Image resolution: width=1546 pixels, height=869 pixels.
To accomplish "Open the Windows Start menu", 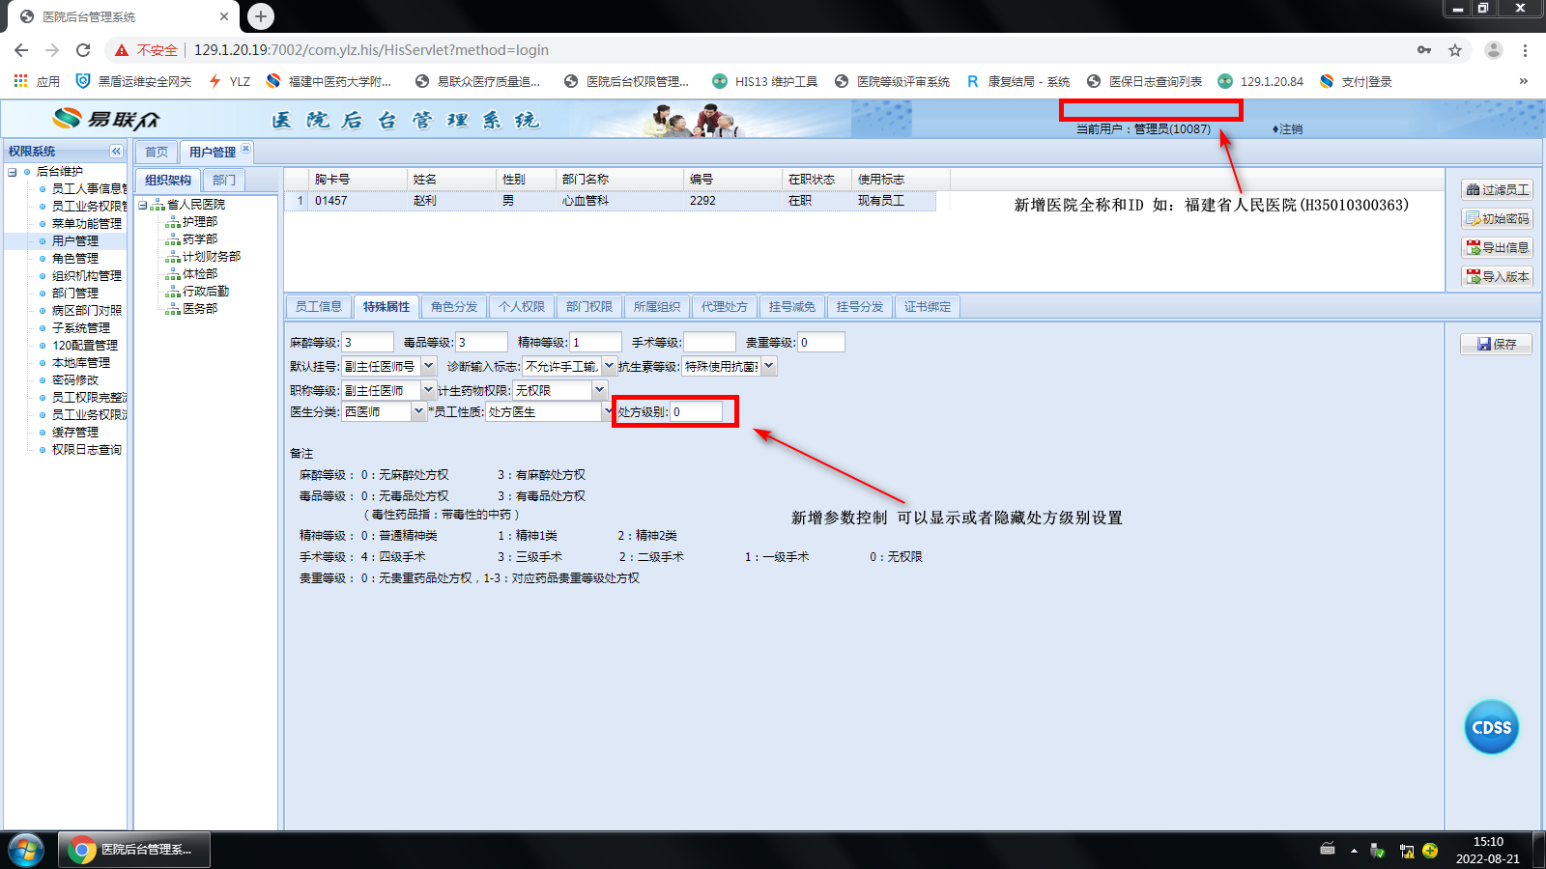I will pyautogui.click(x=25, y=851).
